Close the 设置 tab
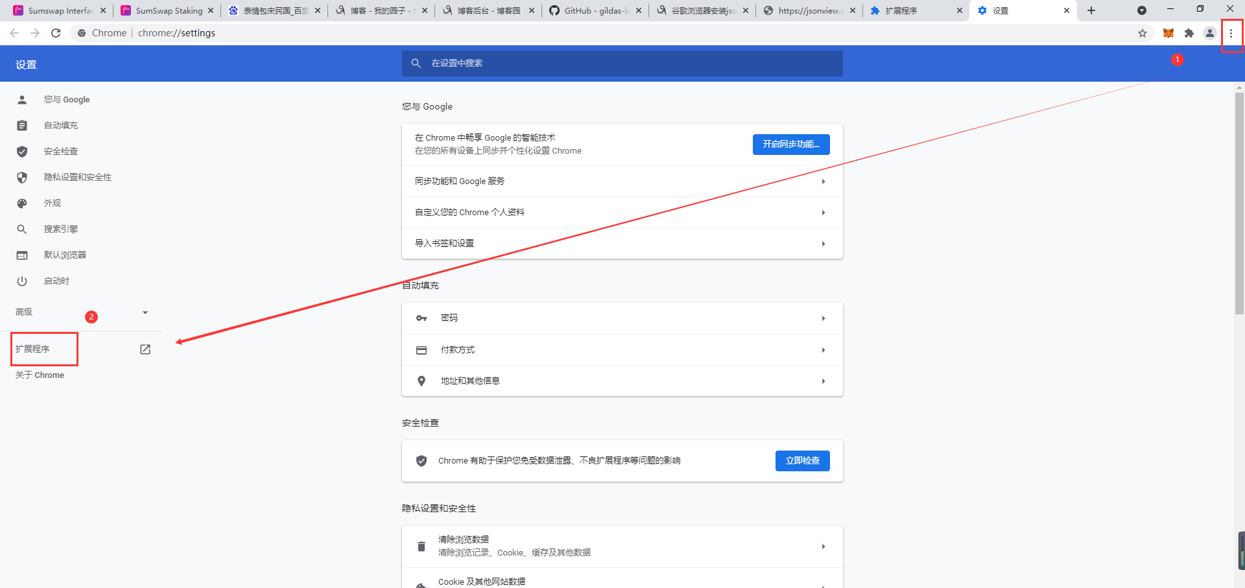 (1067, 10)
